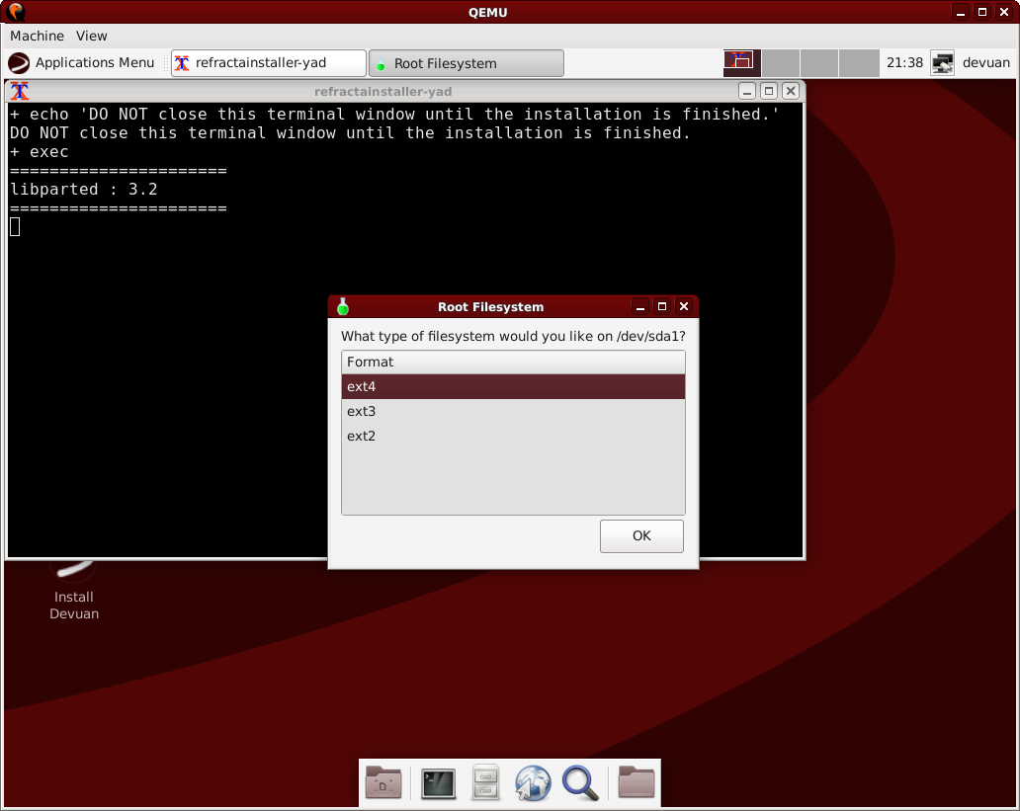Show desktop using the leftmost dock icon

383,783
